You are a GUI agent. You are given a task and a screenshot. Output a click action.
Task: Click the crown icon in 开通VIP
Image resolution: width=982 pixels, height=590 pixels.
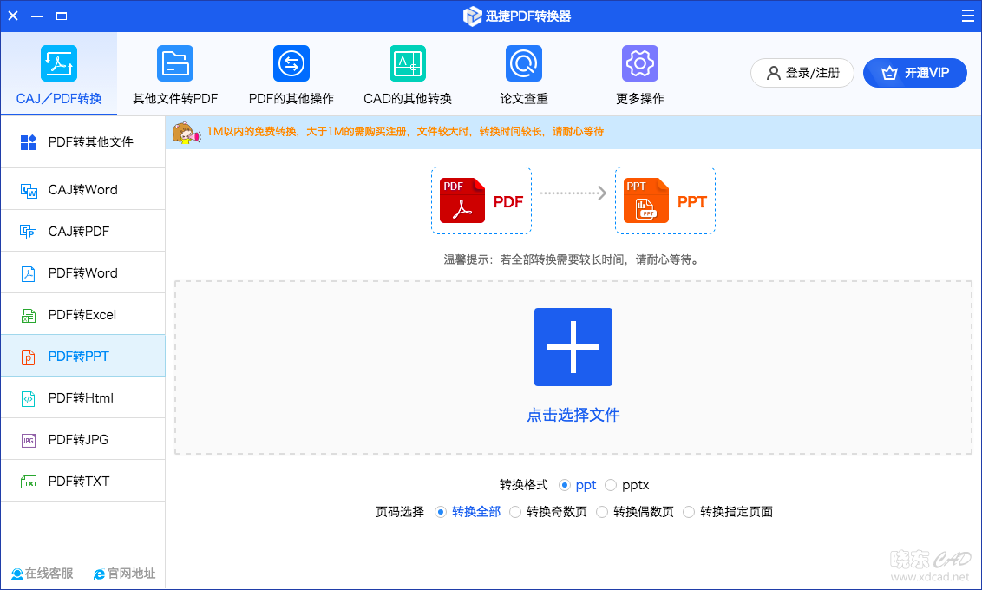pyautogui.click(x=889, y=73)
